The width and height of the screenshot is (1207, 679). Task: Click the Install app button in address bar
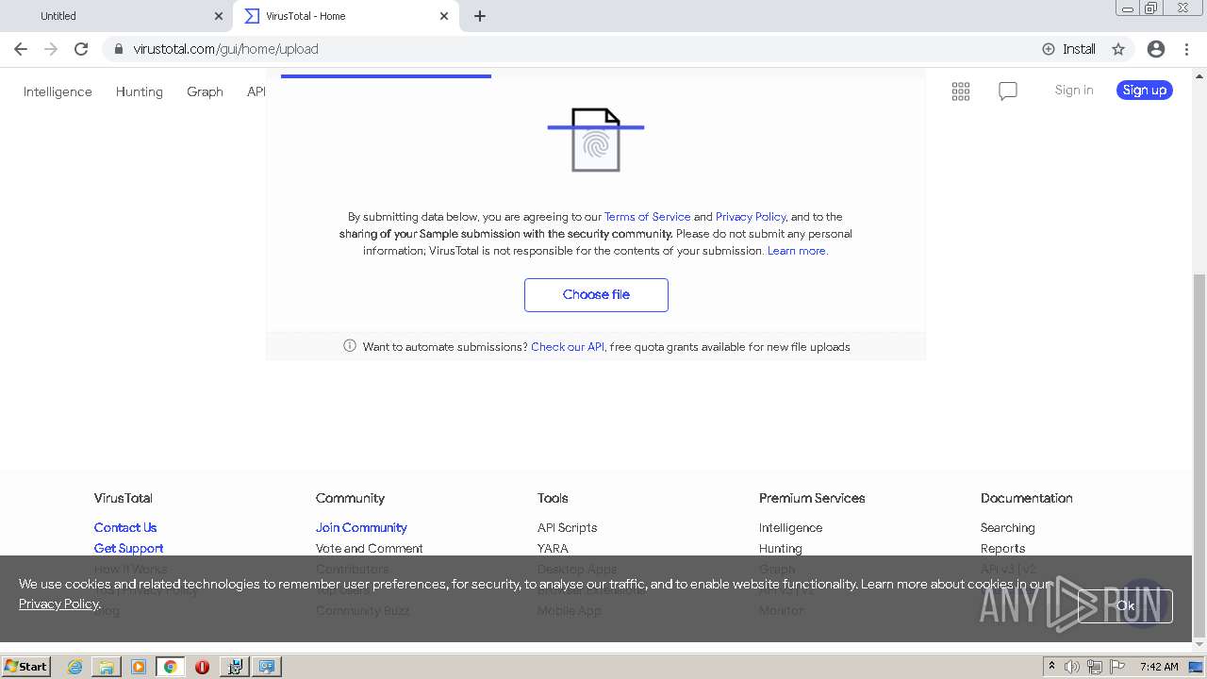[1069, 49]
